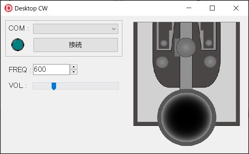Click the Desktop CW red D app icon
249x154 pixels.
(8, 8)
